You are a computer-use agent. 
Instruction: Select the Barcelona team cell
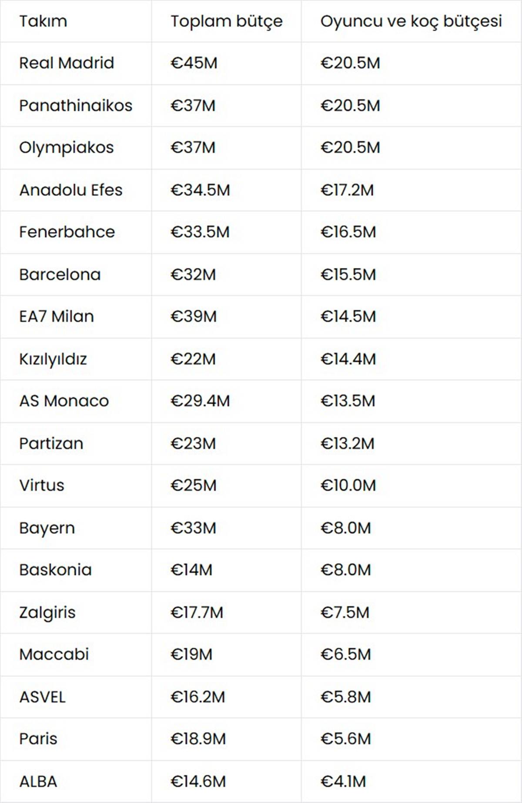tap(60, 274)
